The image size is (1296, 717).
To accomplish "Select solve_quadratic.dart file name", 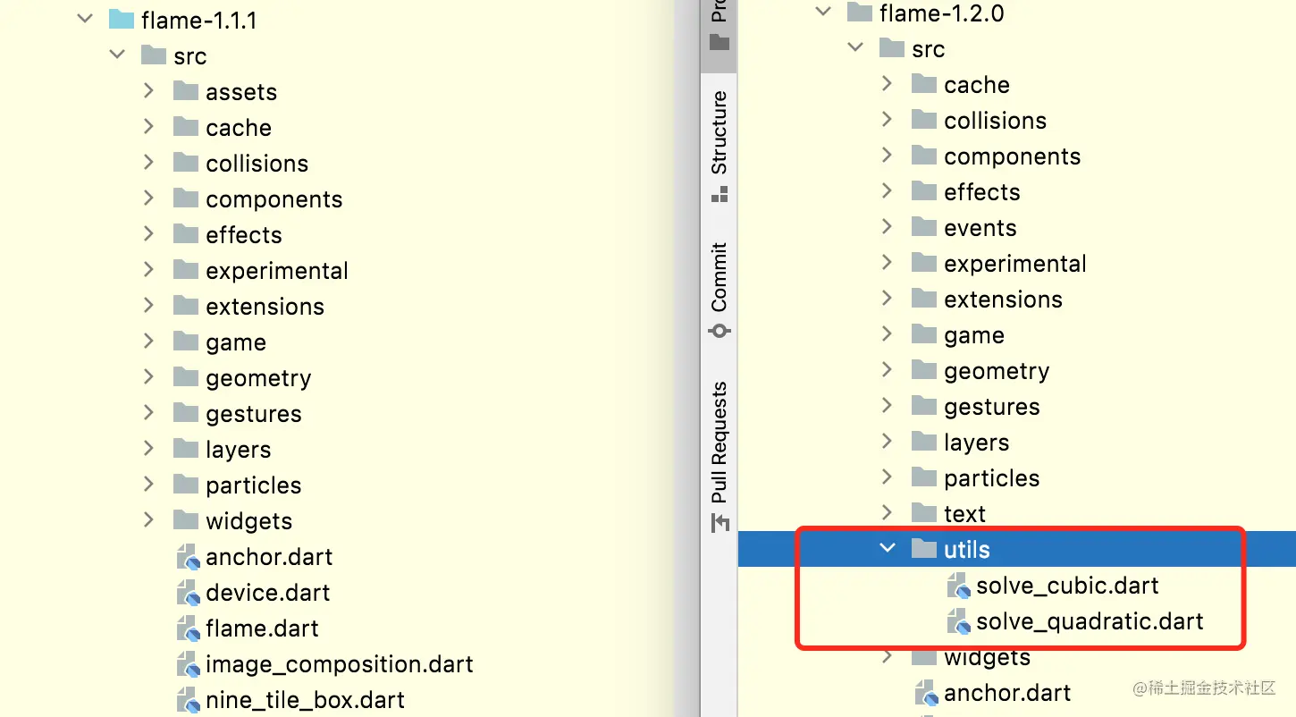I will 1090,621.
